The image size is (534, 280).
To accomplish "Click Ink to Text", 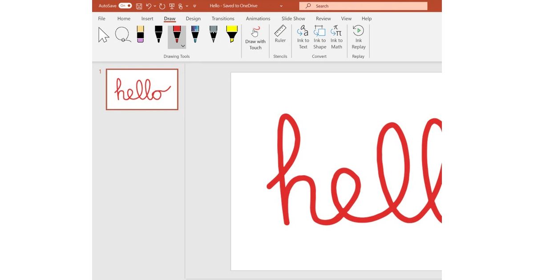I will tap(303, 37).
